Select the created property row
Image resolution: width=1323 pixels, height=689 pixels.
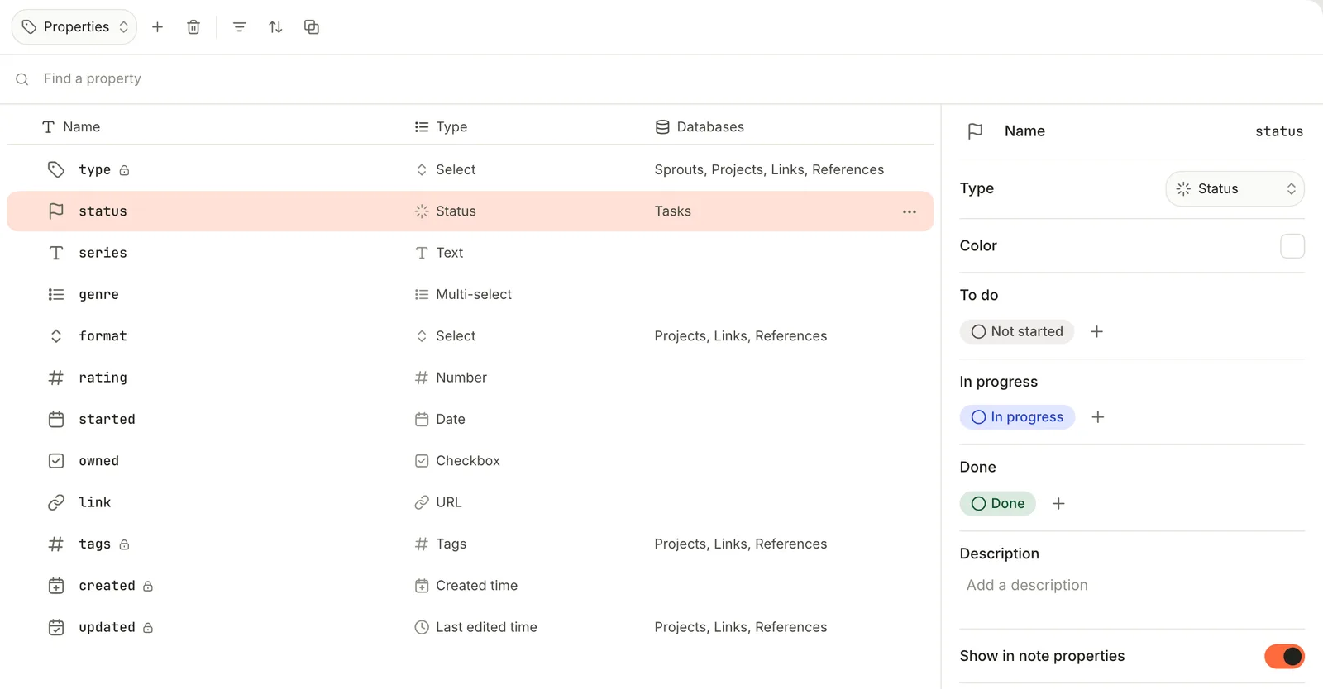470,586
